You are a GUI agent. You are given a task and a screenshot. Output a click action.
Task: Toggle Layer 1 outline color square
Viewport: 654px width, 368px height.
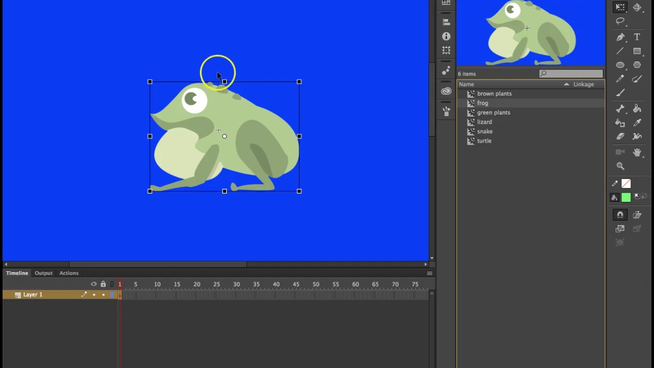click(112, 295)
